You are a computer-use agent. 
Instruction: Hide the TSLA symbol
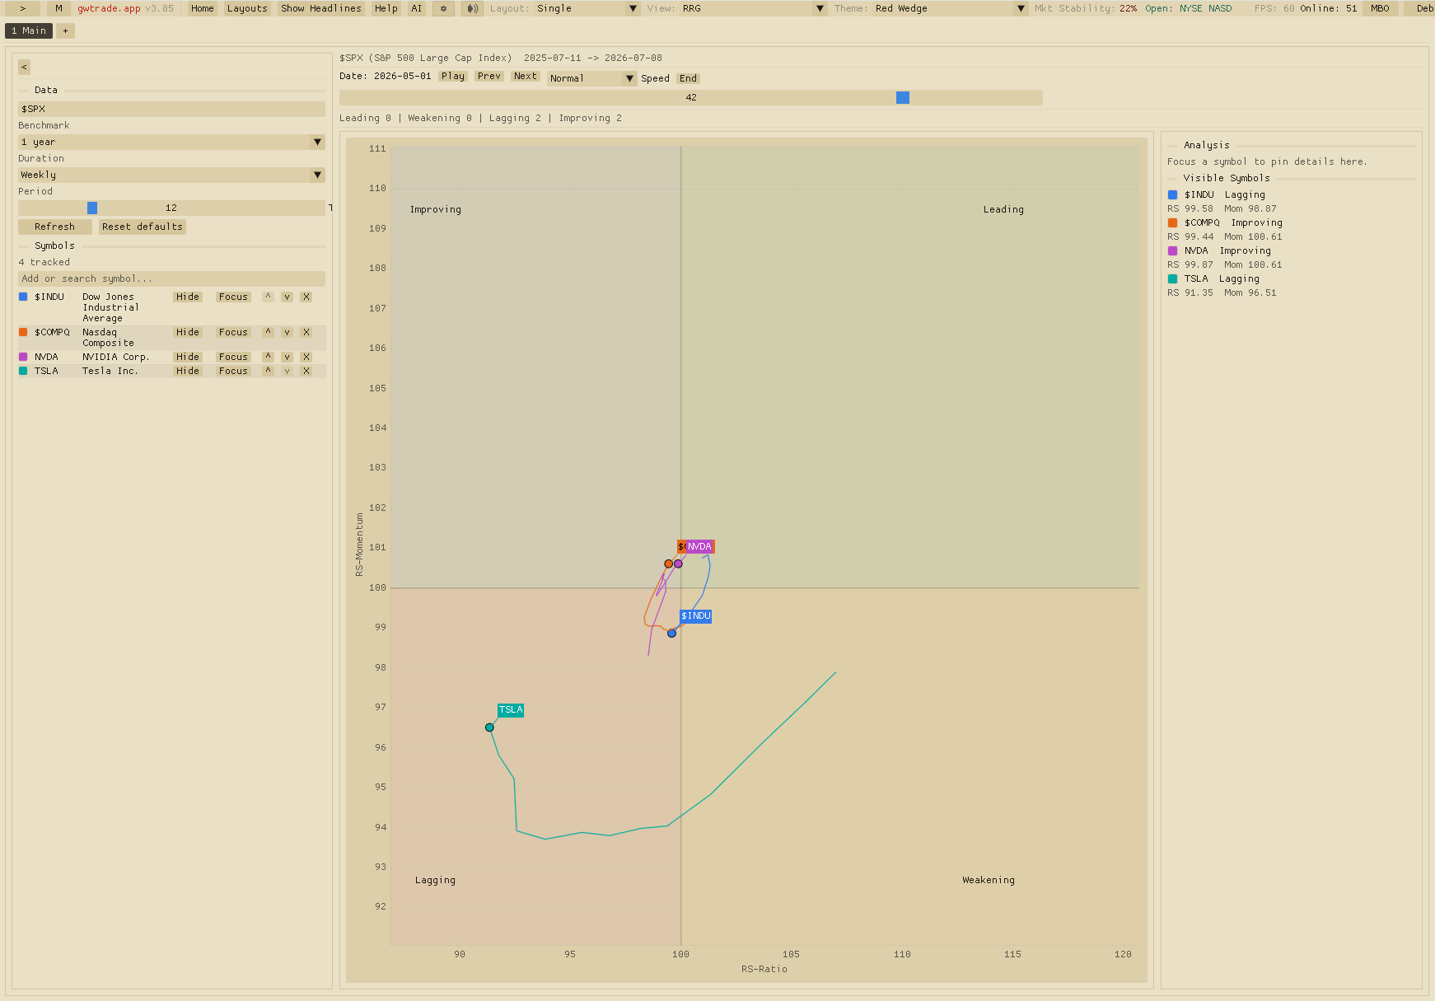coord(188,371)
